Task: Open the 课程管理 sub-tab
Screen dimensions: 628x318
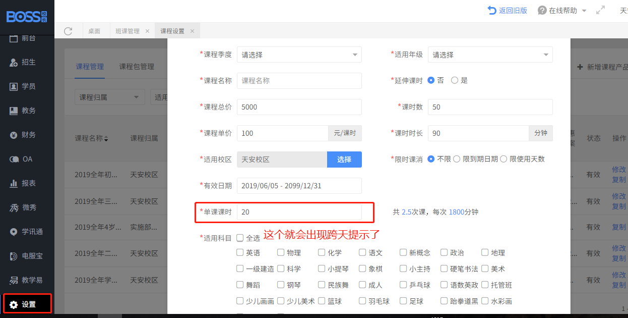Action: [x=90, y=67]
